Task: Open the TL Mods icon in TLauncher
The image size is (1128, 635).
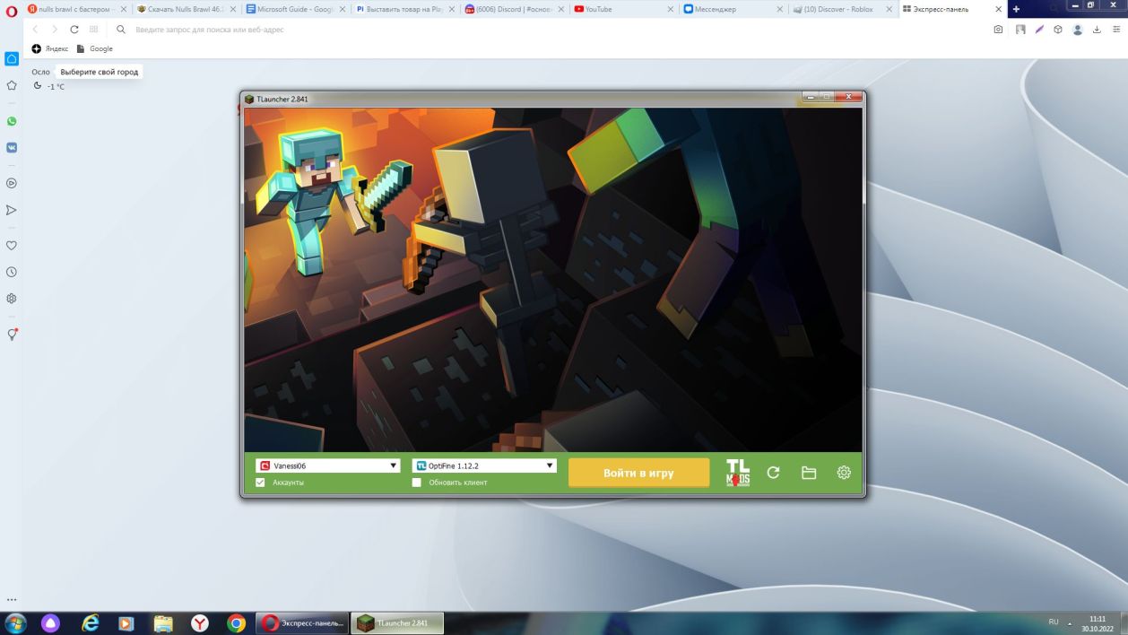Action: 738,473
